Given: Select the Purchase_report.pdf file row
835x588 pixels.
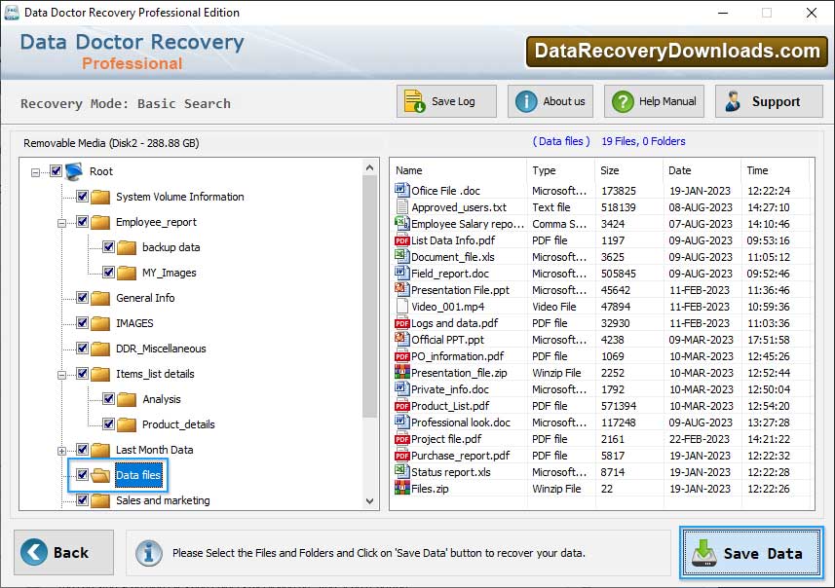Looking at the screenshot, I should coord(602,456).
